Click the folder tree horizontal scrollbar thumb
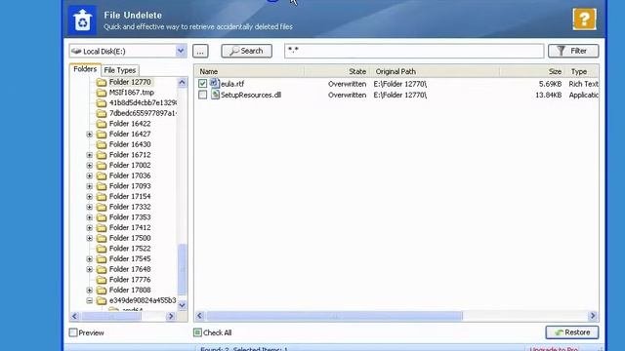Viewport: 625px width, 351px height. (111, 316)
